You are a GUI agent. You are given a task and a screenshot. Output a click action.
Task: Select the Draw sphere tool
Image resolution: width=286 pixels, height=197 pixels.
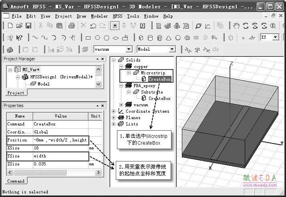178,38
